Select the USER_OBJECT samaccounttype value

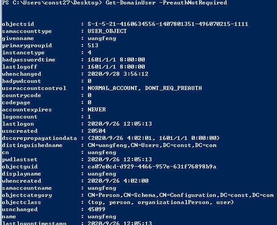[107, 31]
